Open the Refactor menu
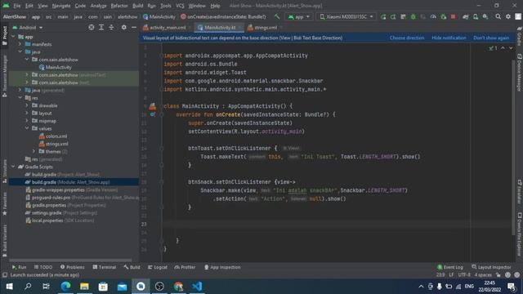This screenshot has width=523, height=294. coord(119,6)
